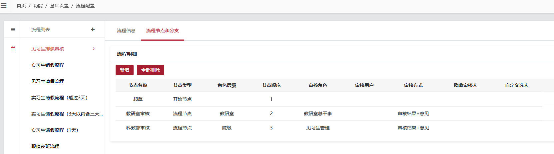Click the 节点名称 column header
The image size is (554, 154).
click(138, 85)
